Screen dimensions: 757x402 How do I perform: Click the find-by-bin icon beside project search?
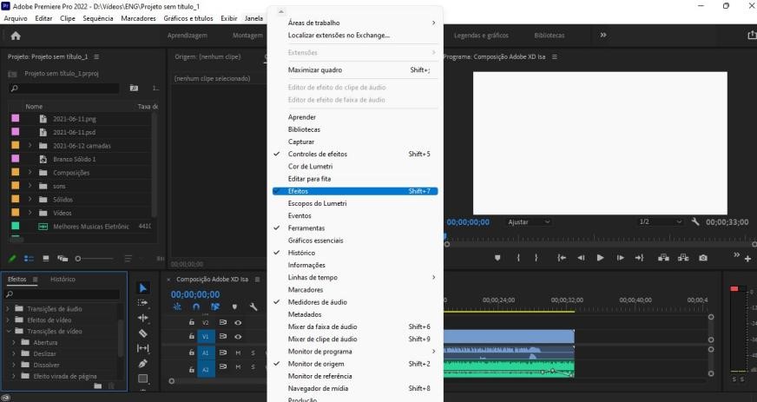pos(135,88)
